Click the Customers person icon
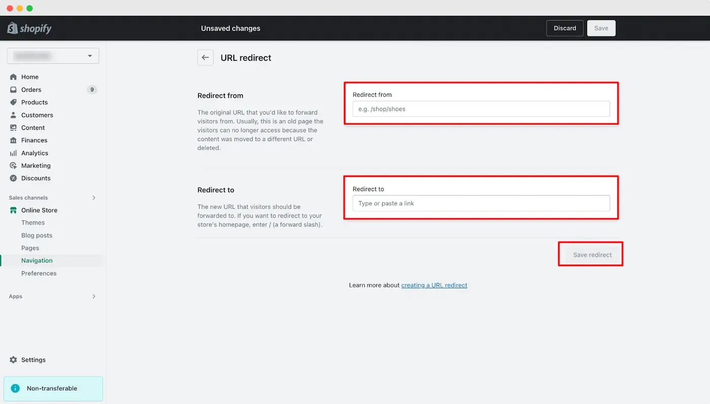 (x=13, y=115)
